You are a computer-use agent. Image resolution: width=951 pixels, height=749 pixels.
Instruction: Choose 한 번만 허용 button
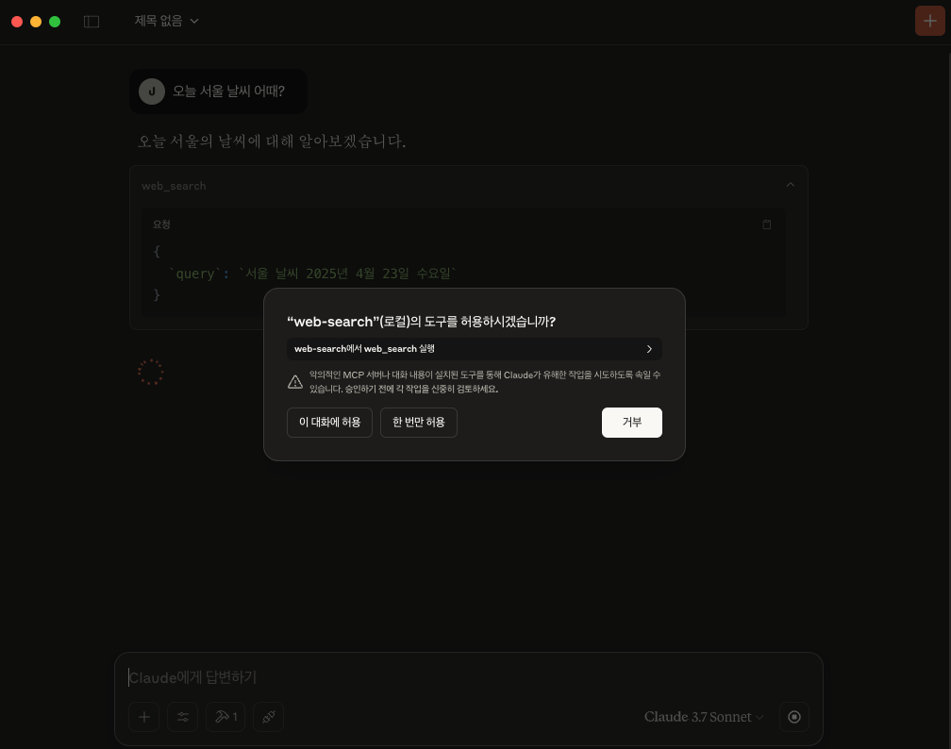tap(419, 422)
